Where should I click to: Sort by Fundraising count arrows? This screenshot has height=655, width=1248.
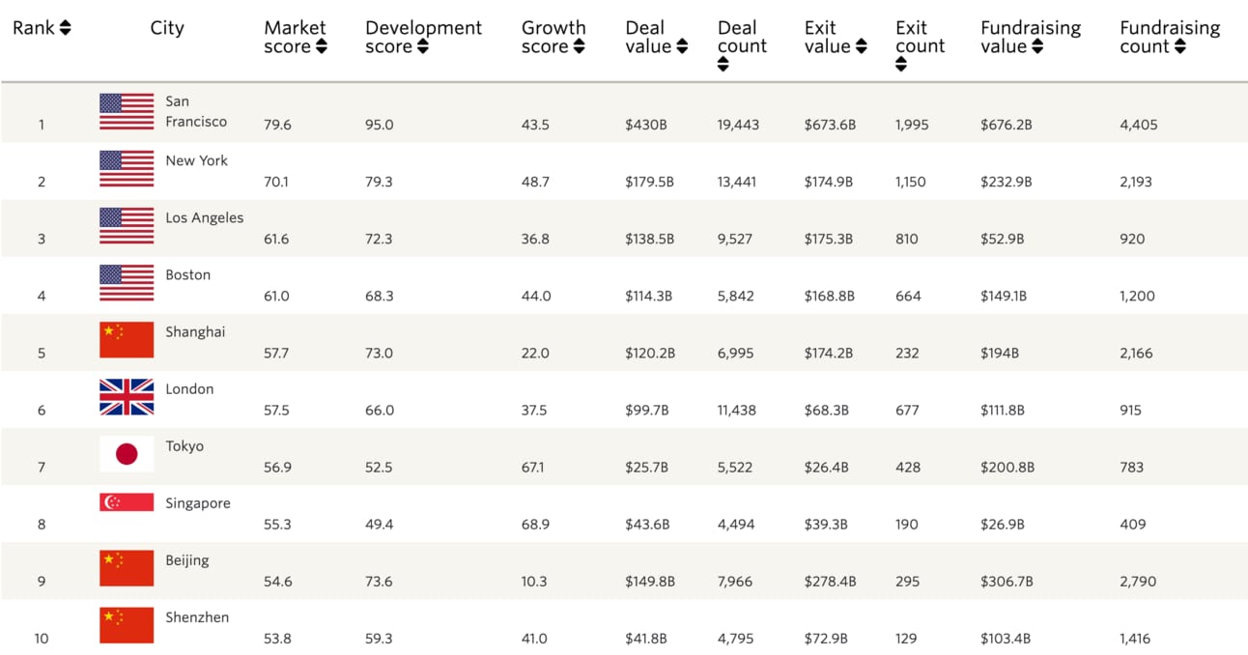tap(1179, 46)
